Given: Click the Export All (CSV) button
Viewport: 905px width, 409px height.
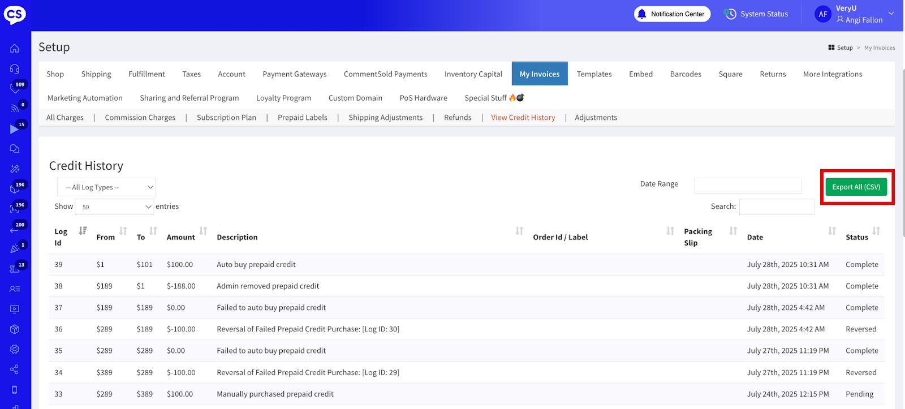Looking at the screenshot, I should 856,187.
